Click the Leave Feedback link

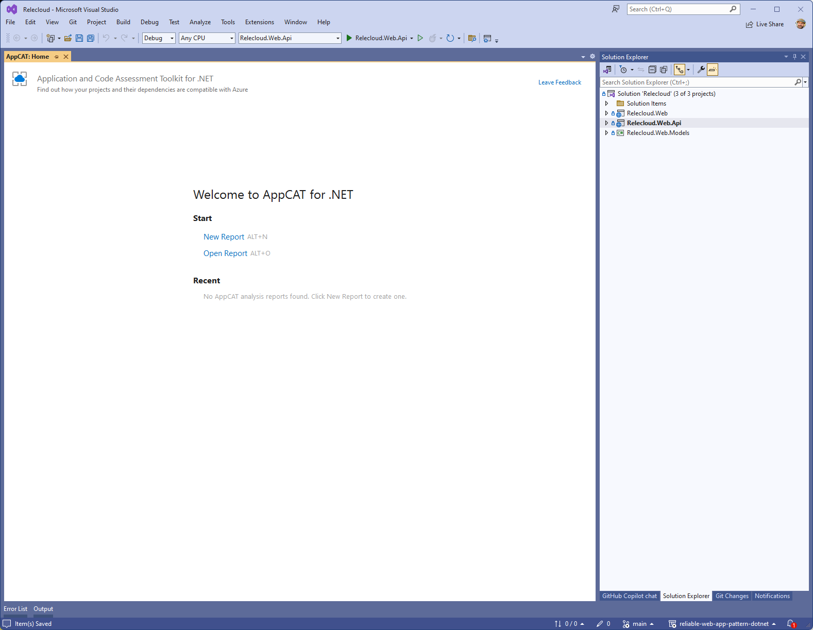tap(560, 82)
